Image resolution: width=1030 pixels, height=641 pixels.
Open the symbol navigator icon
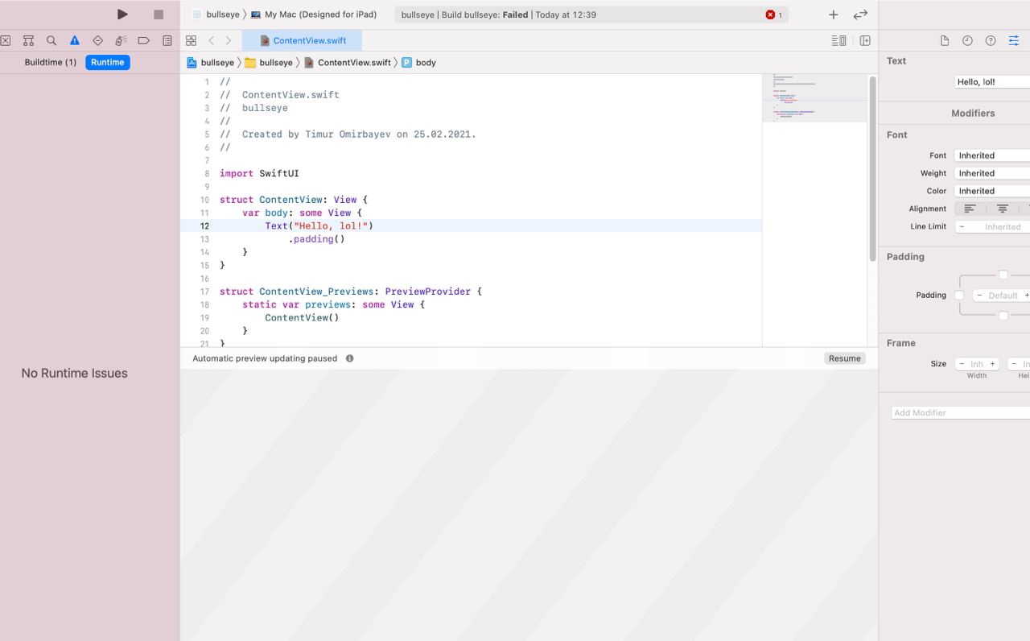[28, 40]
